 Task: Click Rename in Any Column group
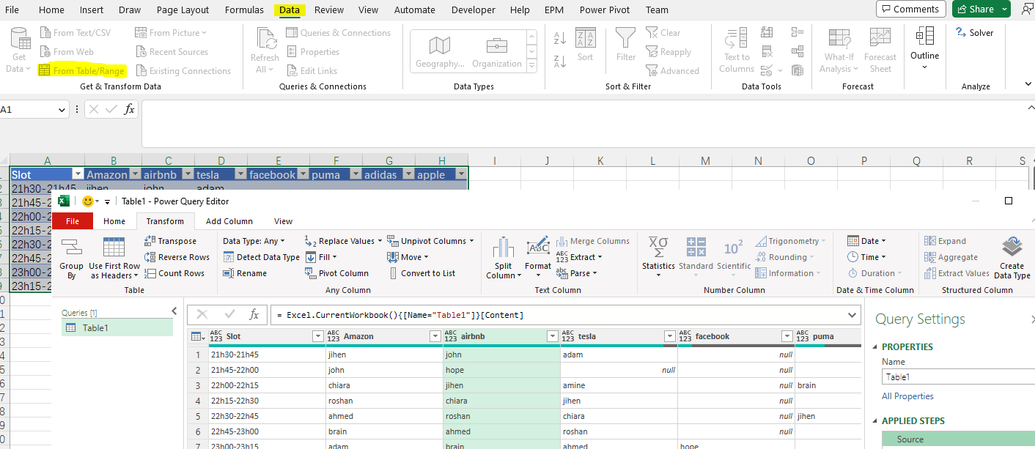245,273
